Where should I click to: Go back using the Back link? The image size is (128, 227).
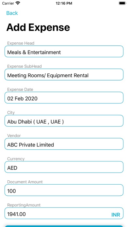pos(12,13)
